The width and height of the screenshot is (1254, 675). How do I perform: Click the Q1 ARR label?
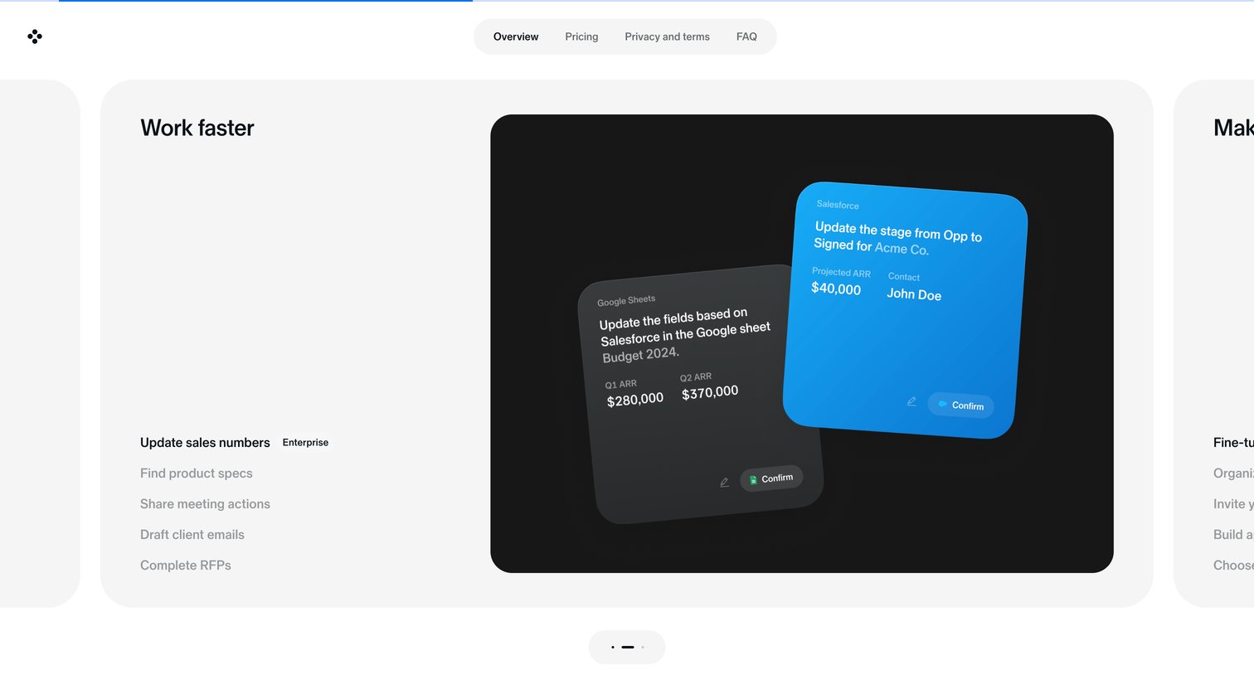click(621, 385)
